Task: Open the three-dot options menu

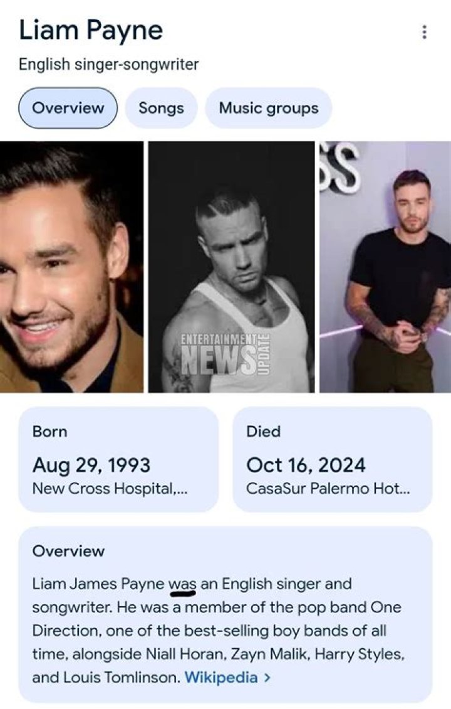Action: tap(426, 30)
